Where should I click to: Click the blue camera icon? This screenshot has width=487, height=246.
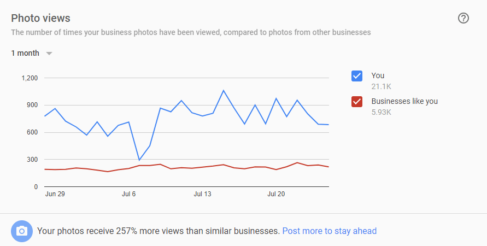[x=22, y=231]
